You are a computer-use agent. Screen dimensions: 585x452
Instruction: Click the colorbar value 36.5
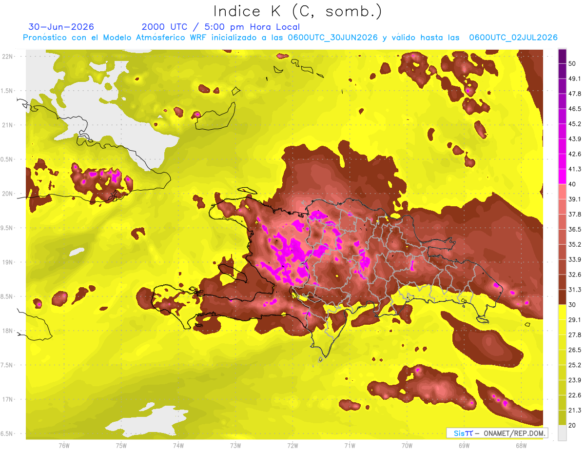(x=574, y=229)
